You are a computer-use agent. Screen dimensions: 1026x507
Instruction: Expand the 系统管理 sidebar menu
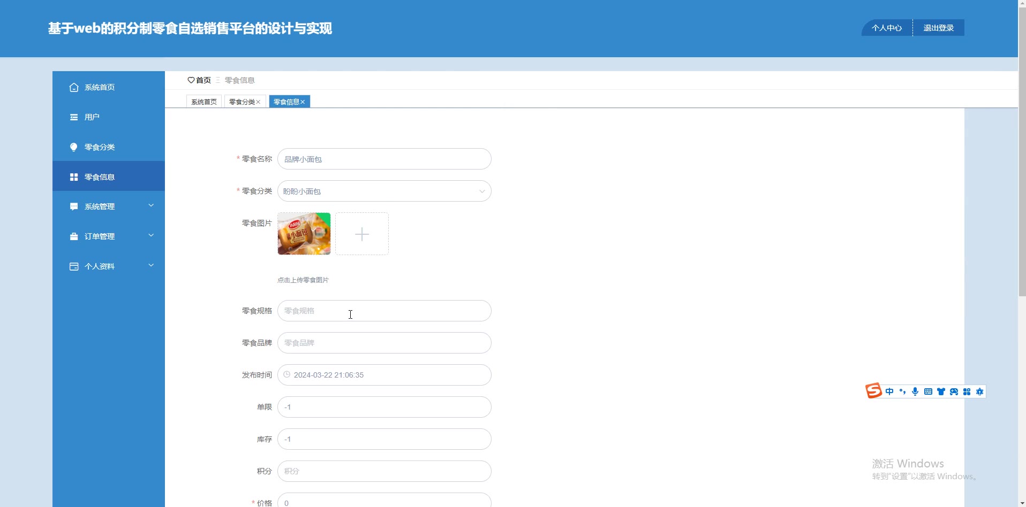click(151, 205)
